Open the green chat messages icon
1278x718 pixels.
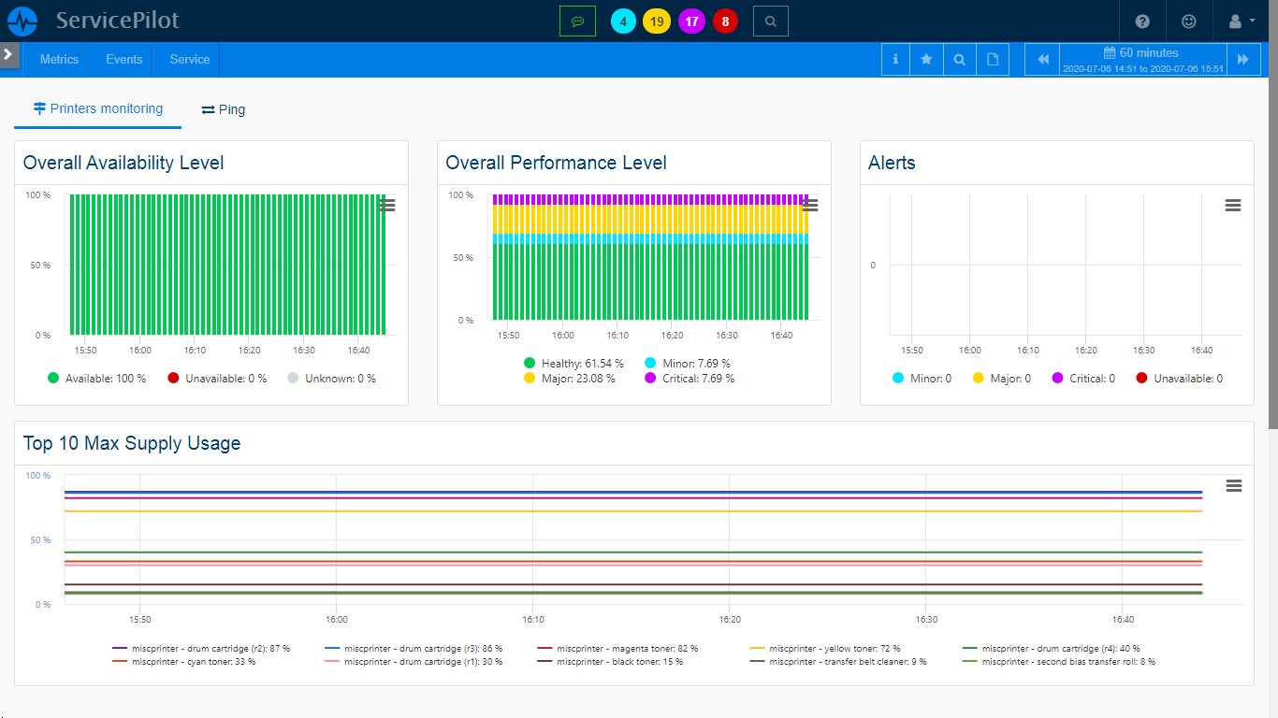(x=577, y=21)
